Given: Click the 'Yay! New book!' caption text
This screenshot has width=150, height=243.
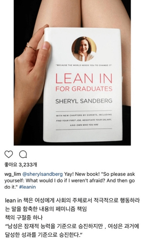Looking at the screenshot, I should click(82, 174).
